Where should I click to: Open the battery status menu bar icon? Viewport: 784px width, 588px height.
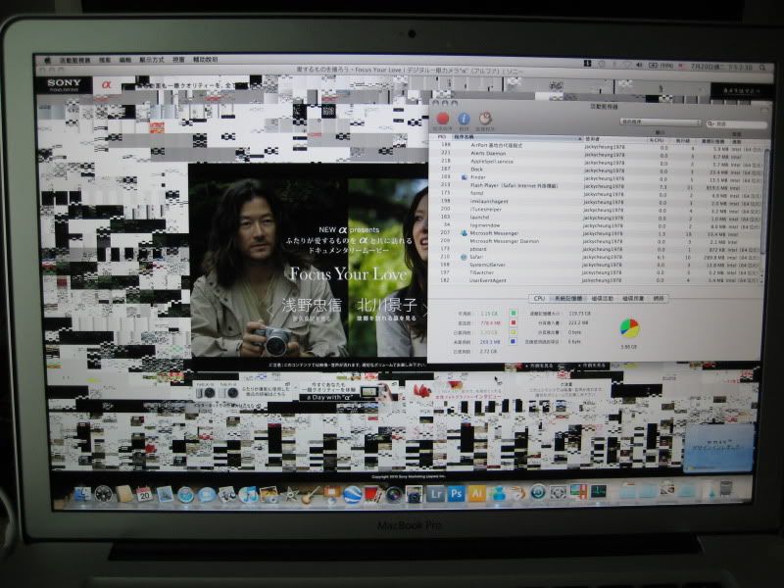point(661,66)
